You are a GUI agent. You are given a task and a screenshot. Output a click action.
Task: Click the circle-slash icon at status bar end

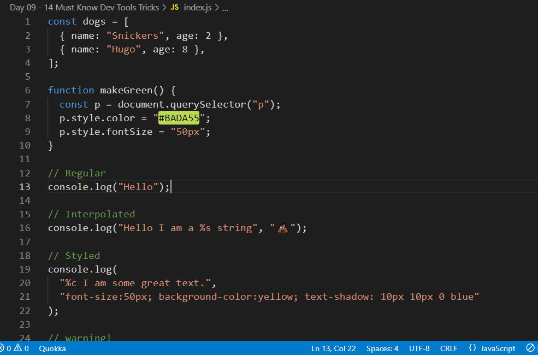coord(530,348)
